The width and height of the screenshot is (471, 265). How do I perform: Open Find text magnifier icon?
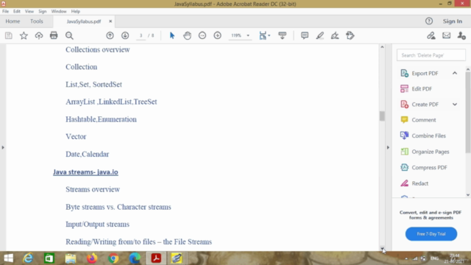click(69, 35)
